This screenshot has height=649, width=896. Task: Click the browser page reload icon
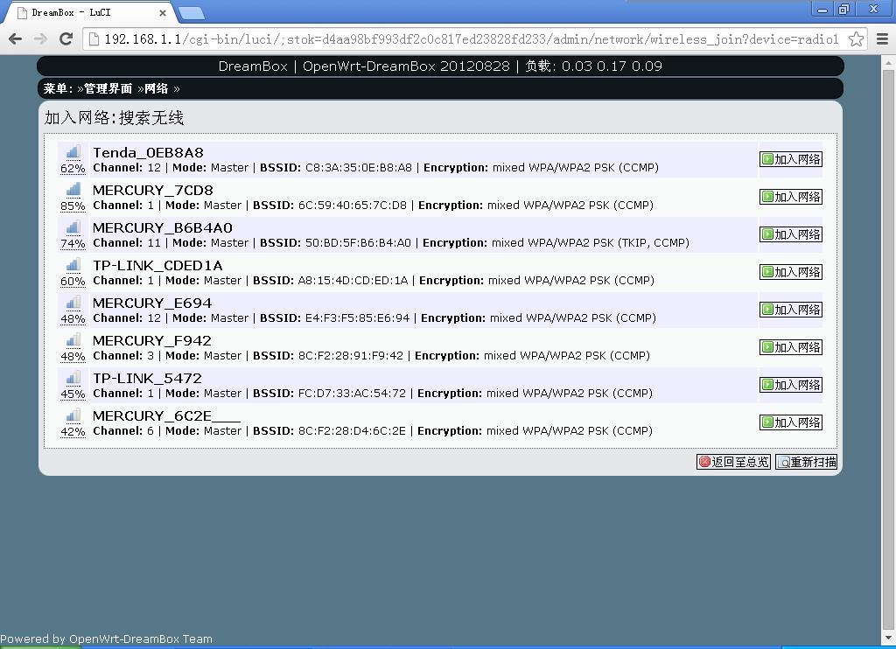click(x=66, y=38)
